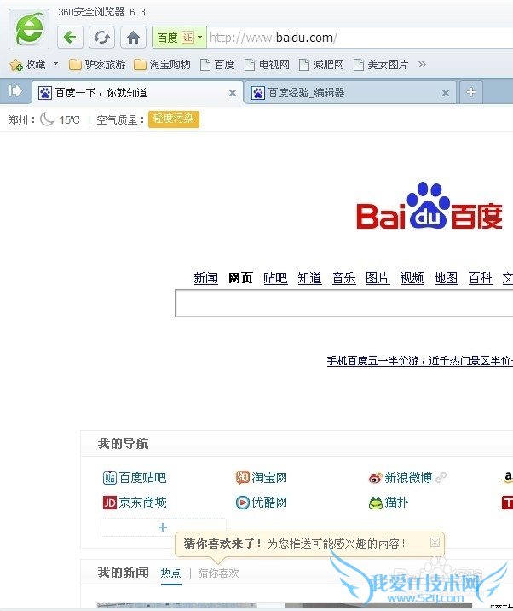Open the 淘宝购物 bookmark folder
Viewport: 513px width, 611px height.
(162, 65)
